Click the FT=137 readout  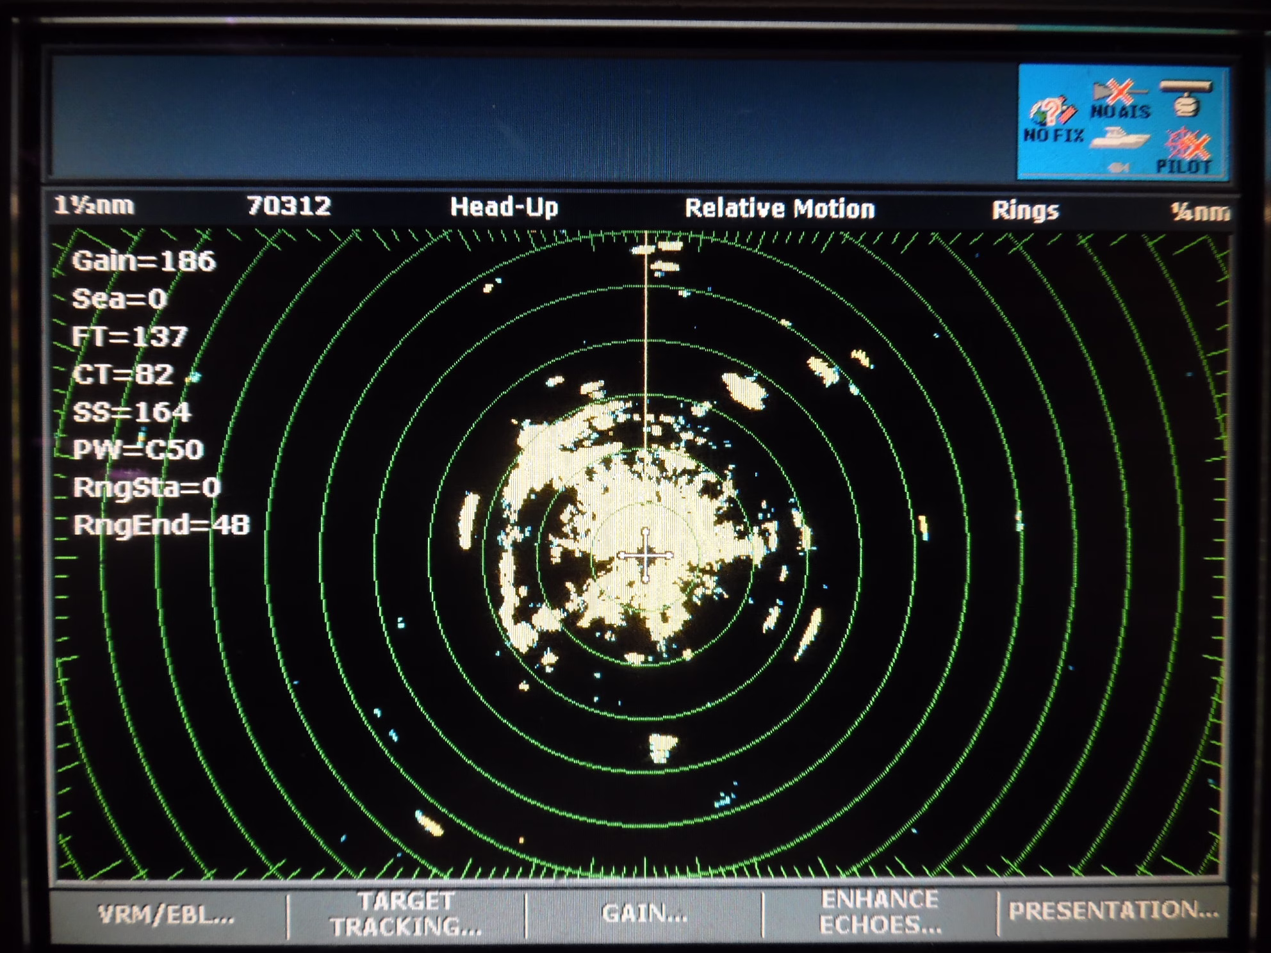tap(130, 337)
